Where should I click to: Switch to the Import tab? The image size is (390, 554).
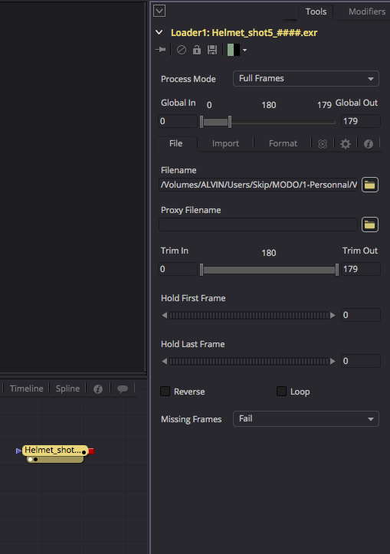(x=225, y=143)
